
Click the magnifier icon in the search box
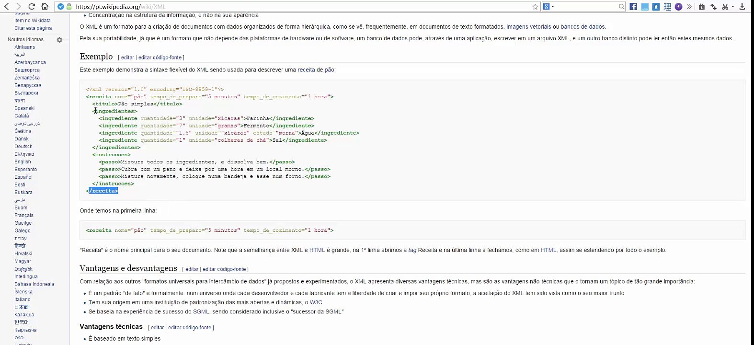click(621, 7)
